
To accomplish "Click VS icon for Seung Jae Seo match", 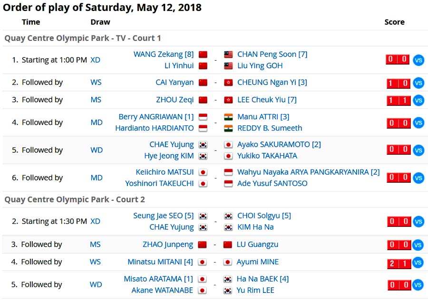I will pyautogui.click(x=418, y=222).
